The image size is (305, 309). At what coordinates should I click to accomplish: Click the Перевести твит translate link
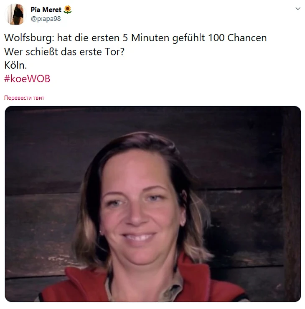24,98
